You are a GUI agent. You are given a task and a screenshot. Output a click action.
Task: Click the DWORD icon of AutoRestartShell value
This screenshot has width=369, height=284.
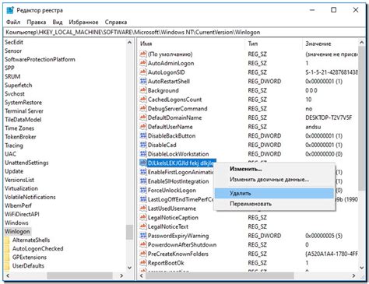143,81
